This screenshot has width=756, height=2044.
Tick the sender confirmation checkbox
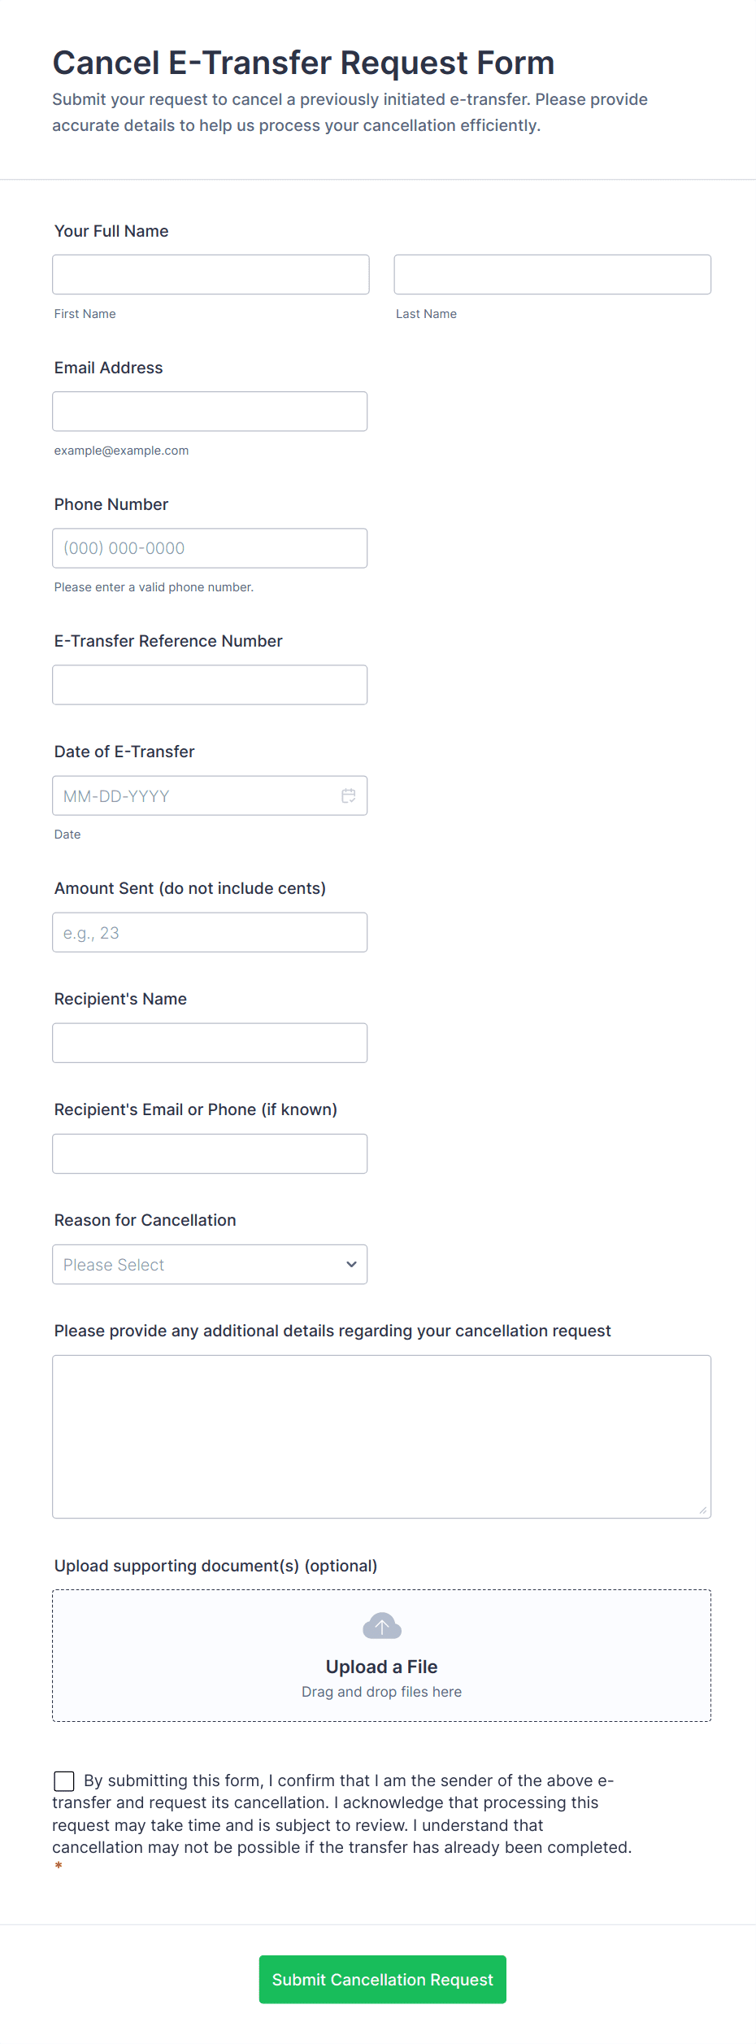coord(64,1780)
